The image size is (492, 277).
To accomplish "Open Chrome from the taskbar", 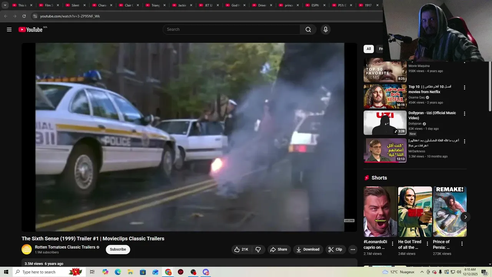I will [x=168, y=272].
